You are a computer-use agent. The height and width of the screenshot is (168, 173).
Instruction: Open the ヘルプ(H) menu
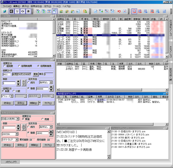point(67,6)
